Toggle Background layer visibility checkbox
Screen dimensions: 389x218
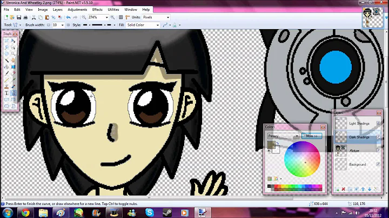tap(378, 164)
